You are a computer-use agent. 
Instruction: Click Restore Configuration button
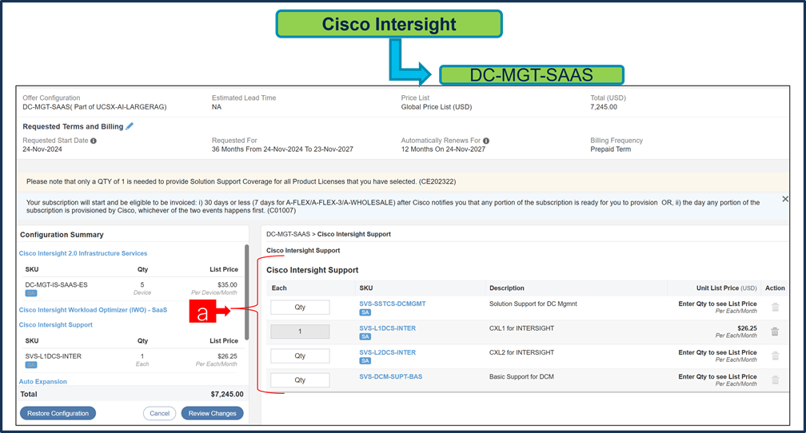tap(58, 414)
